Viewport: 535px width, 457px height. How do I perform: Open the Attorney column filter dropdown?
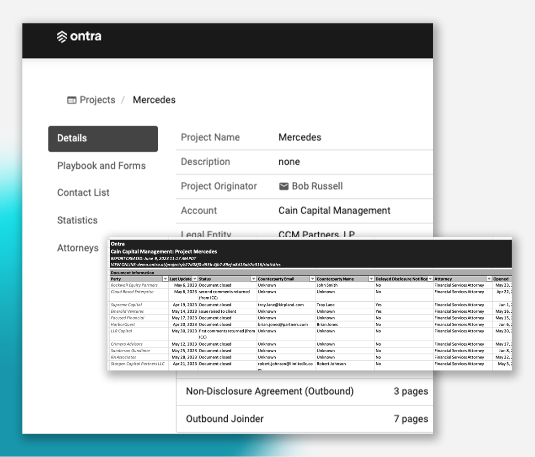(x=489, y=279)
